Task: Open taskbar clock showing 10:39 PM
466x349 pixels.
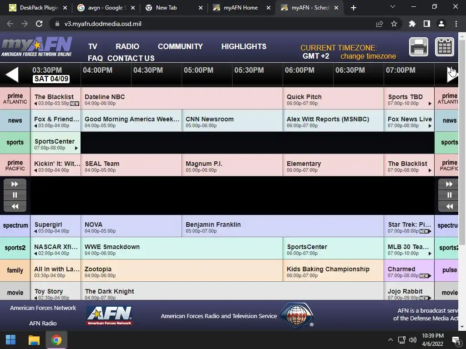Action: point(433,340)
